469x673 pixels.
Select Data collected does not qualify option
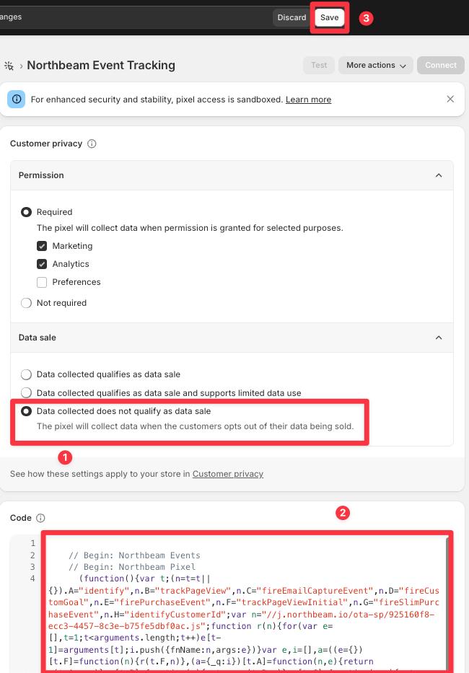[x=26, y=411]
